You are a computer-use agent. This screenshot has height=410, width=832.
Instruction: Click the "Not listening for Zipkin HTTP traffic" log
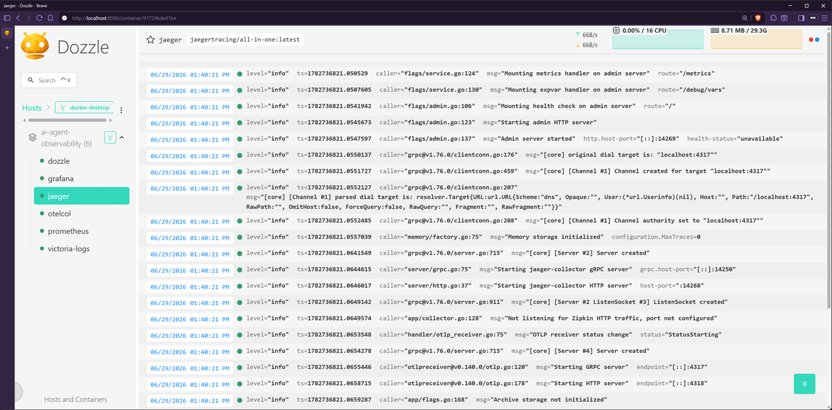pyautogui.click(x=603, y=318)
